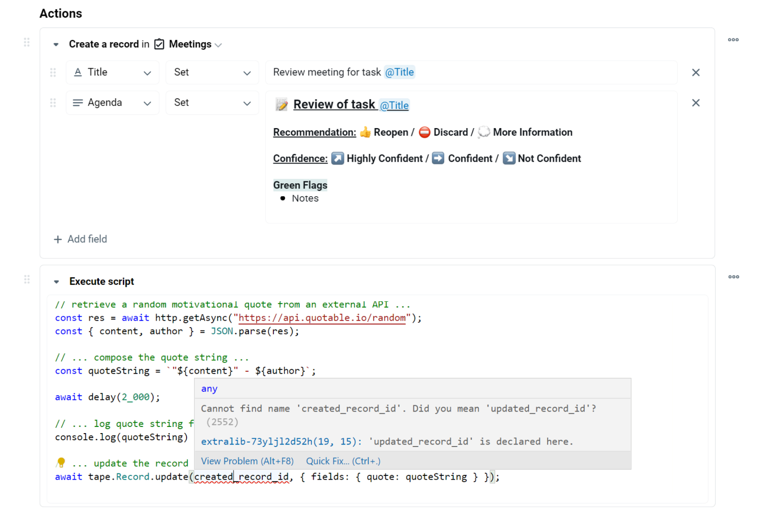
Task: Click the list icon beside Agenda
Action: click(78, 102)
